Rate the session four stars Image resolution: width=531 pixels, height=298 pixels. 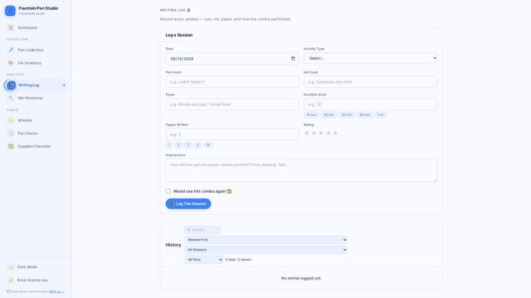[x=328, y=133]
